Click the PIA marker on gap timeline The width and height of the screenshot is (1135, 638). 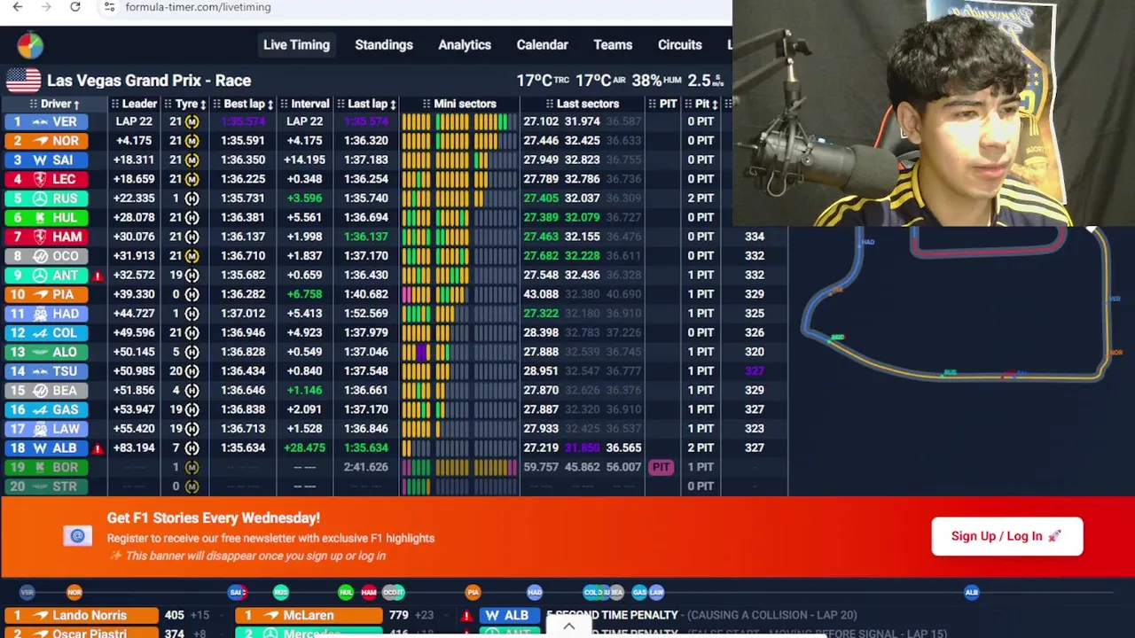473,592
